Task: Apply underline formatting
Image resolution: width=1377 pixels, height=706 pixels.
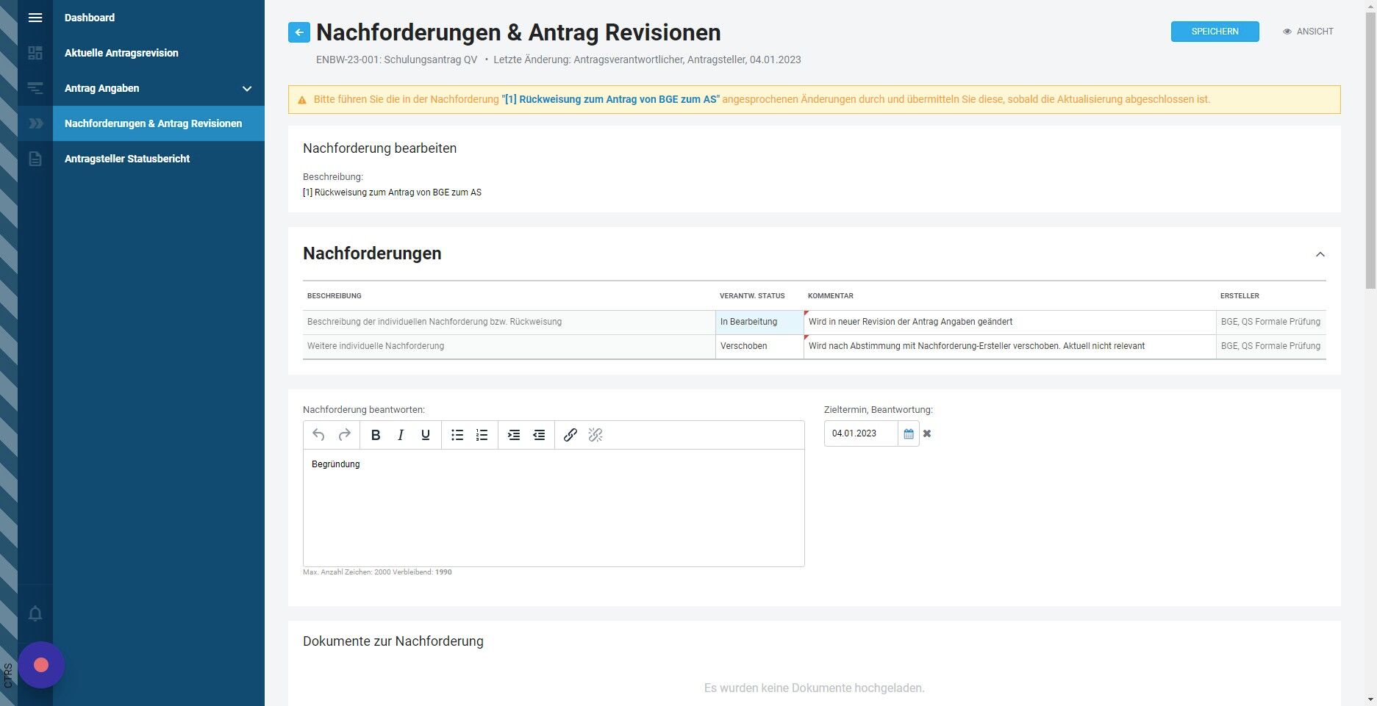Action: 426,435
